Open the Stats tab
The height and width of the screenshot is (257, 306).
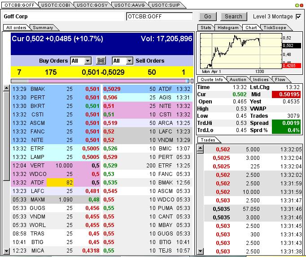[x=206, y=28]
